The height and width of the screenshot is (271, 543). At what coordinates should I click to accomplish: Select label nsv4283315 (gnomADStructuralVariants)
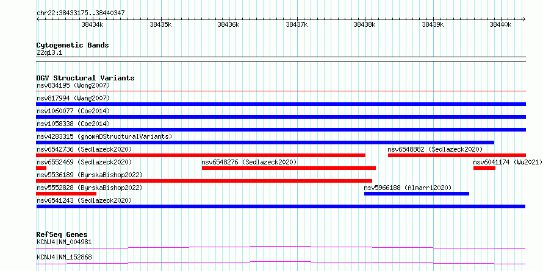[104, 136]
